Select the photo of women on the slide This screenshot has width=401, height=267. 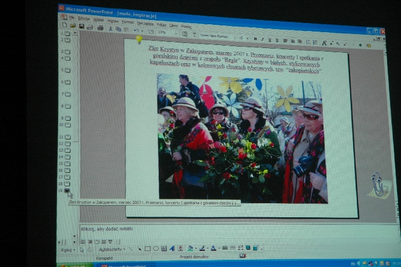click(x=242, y=138)
